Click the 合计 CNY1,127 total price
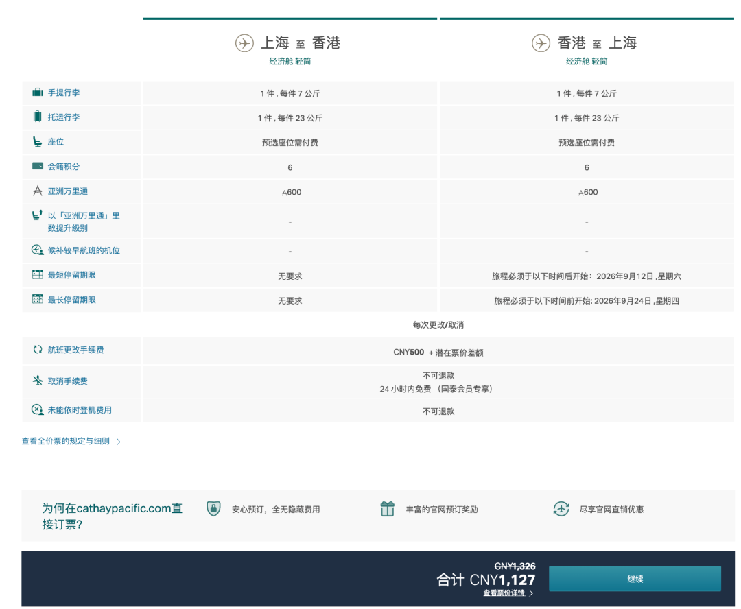The height and width of the screenshot is (609, 741). click(x=485, y=580)
